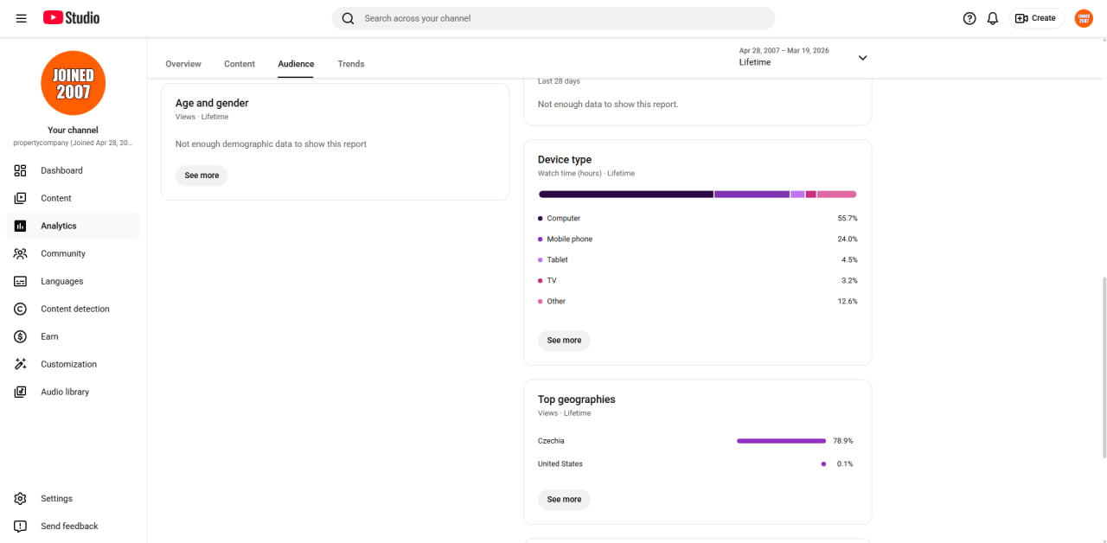The width and height of the screenshot is (1107, 543).
Task: Select the Earn dollar icon
Action: (21, 336)
